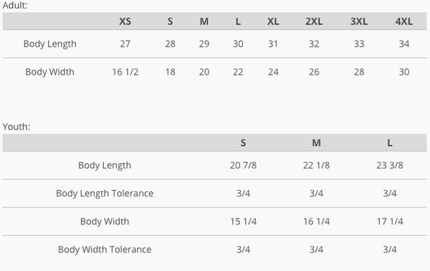Select the Youth table S column header
Viewport: 430px width, 271px height.
point(243,143)
